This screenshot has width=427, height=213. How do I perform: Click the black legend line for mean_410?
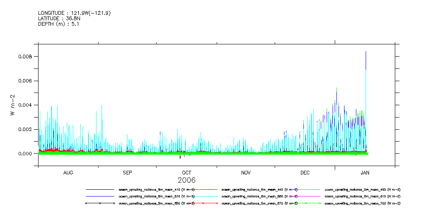pyautogui.click(x=100, y=190)
